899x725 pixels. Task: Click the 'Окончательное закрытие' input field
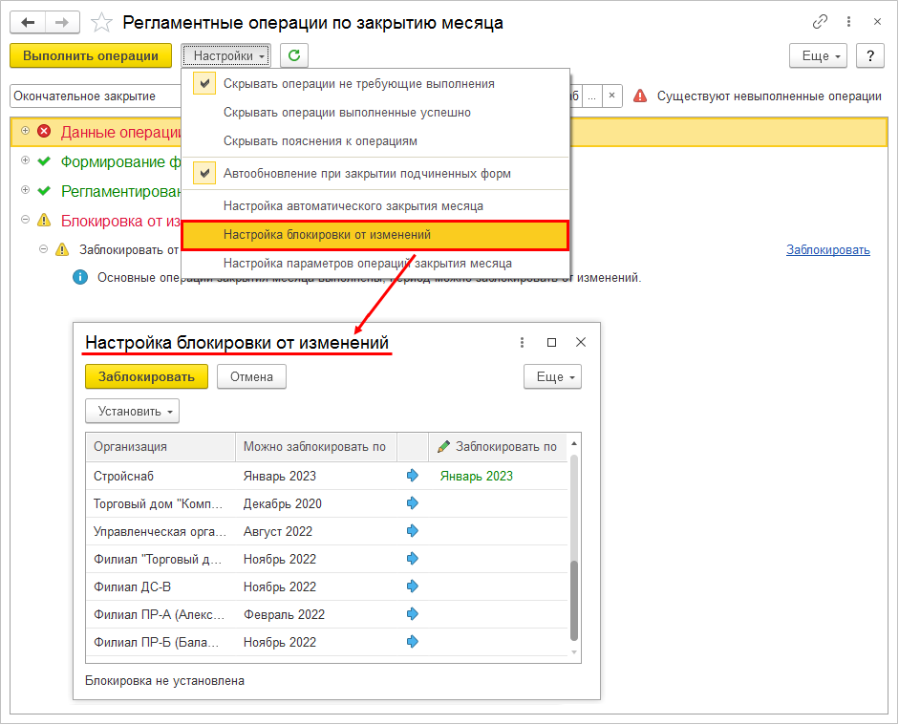(96, 96)
